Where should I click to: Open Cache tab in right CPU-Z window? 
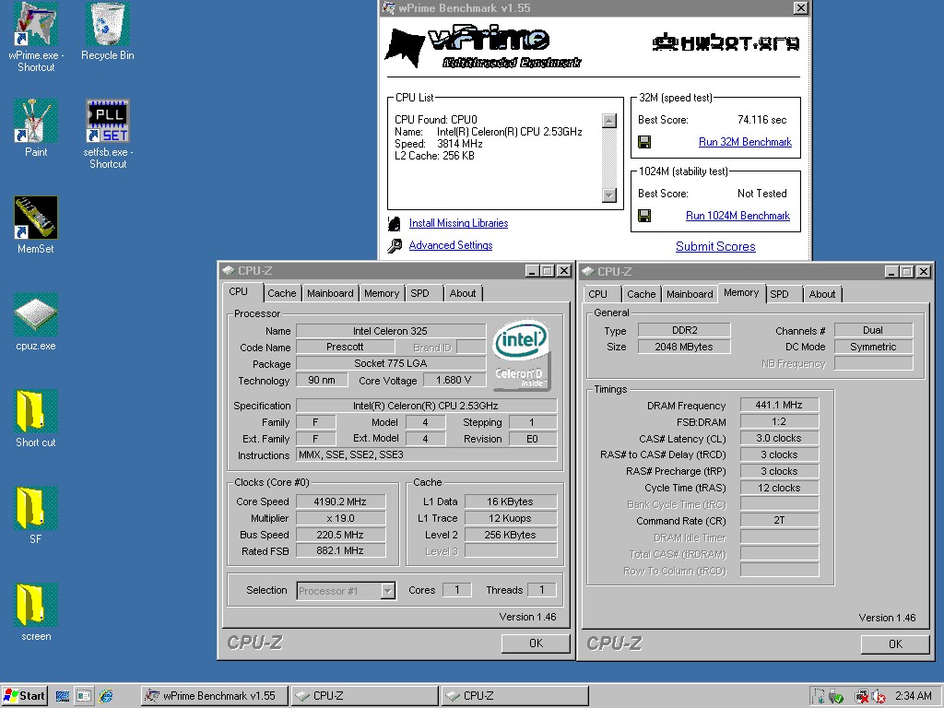point(642,294)
